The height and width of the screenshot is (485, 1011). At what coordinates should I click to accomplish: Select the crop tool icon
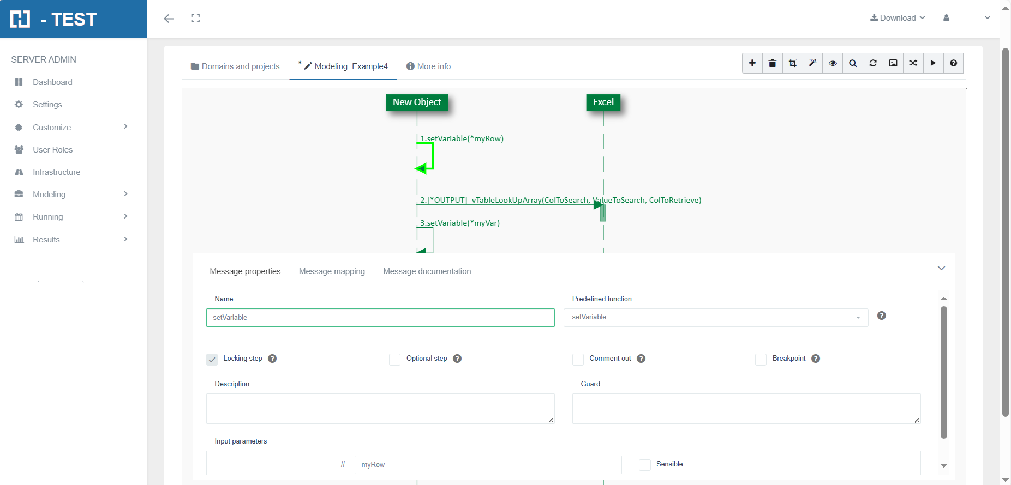pos(792,63)
